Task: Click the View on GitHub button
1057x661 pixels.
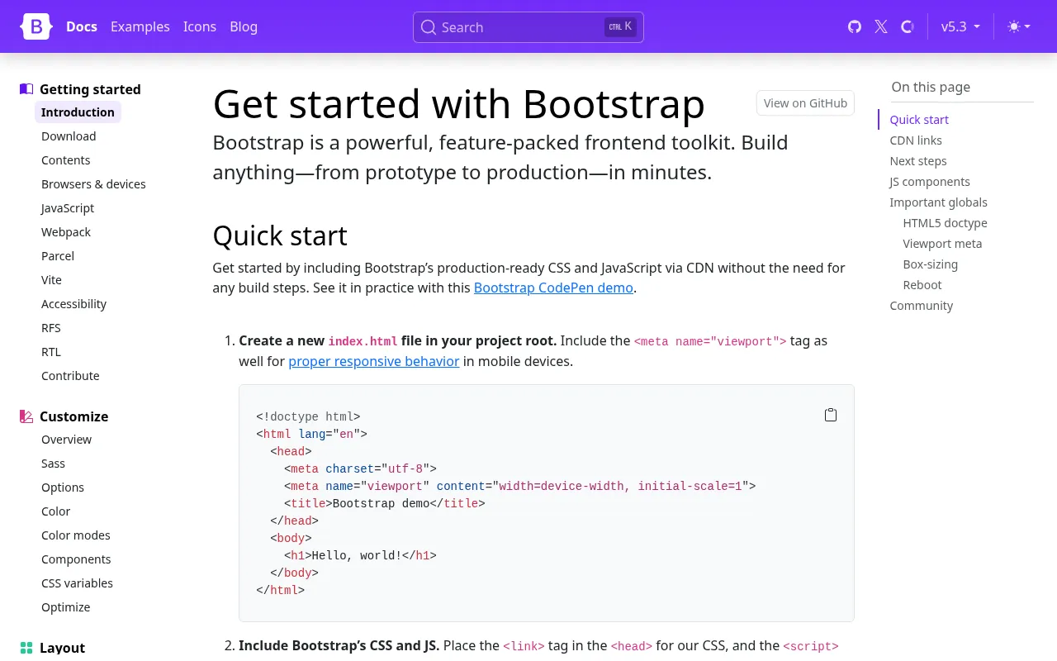Action: [805, 103]
